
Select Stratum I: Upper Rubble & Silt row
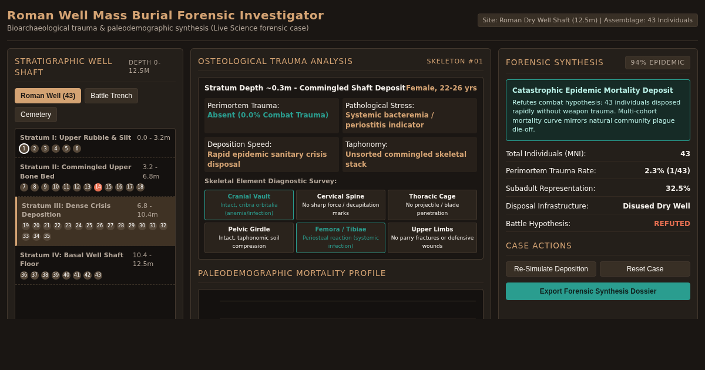[x=95, y=143]
